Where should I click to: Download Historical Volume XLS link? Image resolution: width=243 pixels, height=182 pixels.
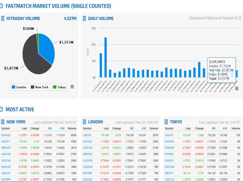tap(215, 18)
